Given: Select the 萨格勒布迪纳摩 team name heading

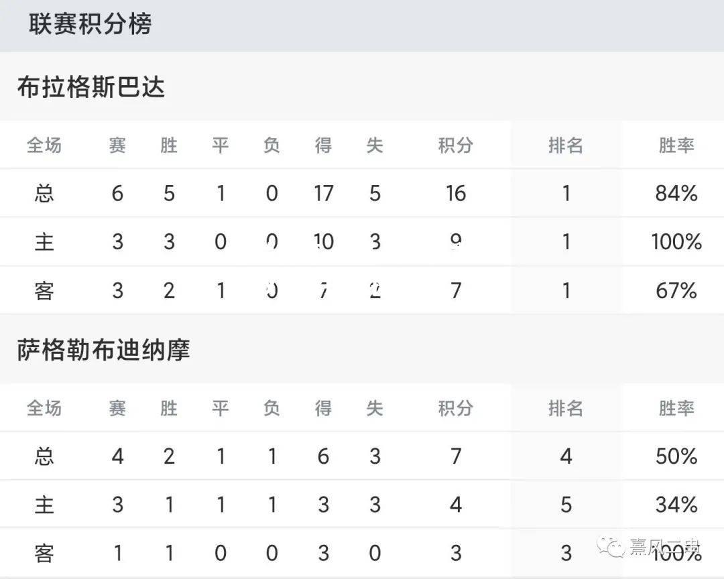Looking at the screenshot, I should click(103, 350).
